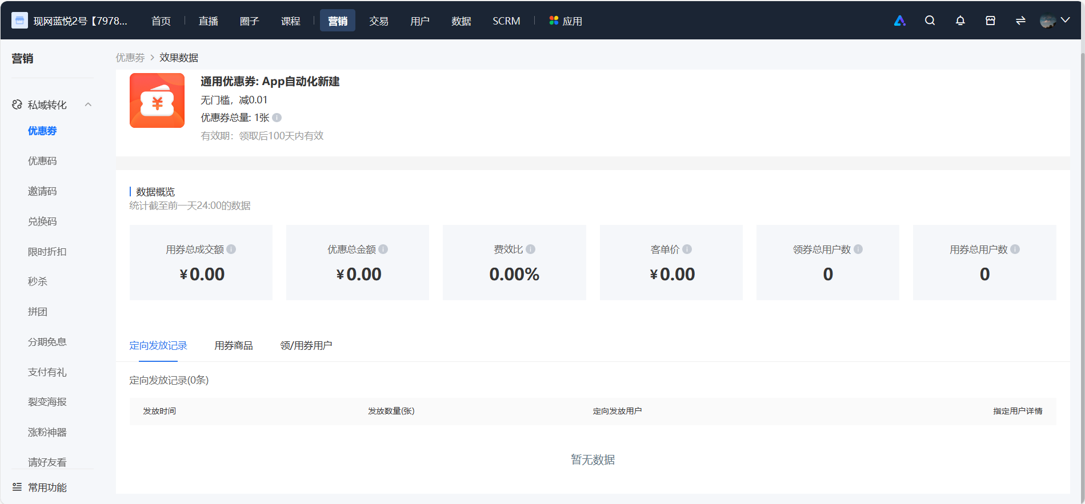Switch to the 用券商品 tab

pos(234,345)
